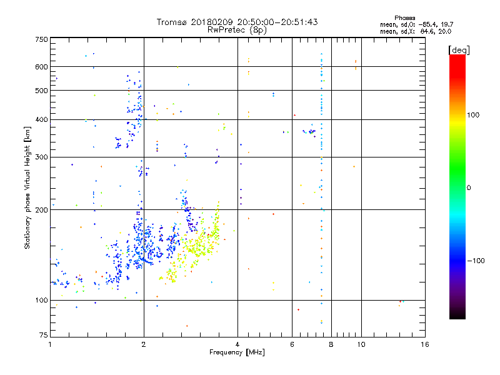Click the y-axis tick label "500"

[x=41, y=91]
